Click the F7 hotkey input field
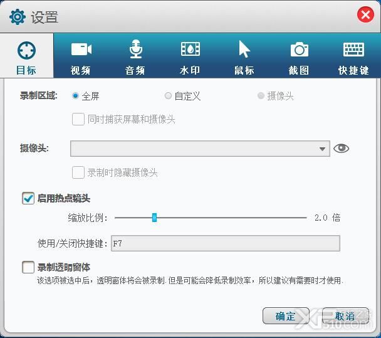The image size is (381, 338). tap(226, 243)
